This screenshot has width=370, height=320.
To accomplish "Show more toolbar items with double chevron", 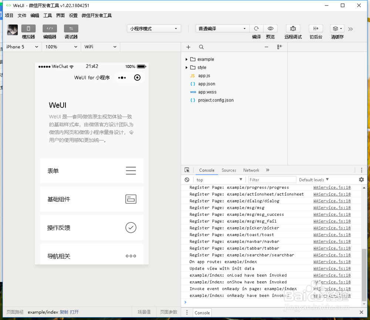I will 351,29.
